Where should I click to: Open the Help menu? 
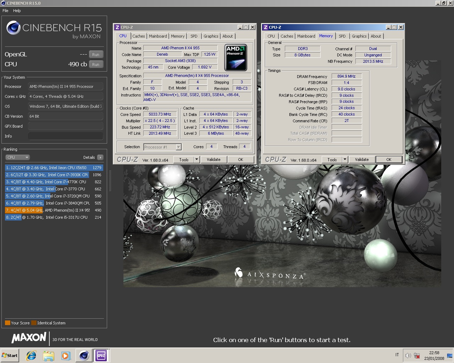pos(17,11)
